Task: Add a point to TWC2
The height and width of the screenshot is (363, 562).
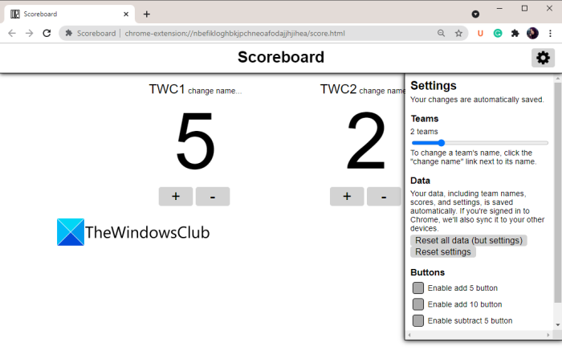Action: pyautogui.click(x=347, y=196)
